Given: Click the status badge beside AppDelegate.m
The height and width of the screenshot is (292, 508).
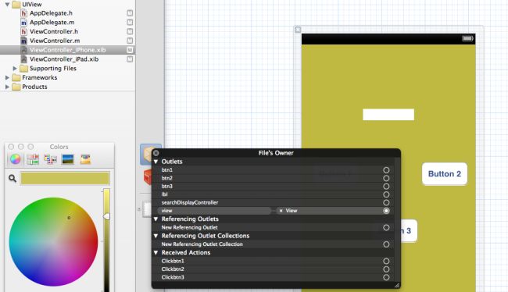Looking at the screenshot, I should pos(130,22).
